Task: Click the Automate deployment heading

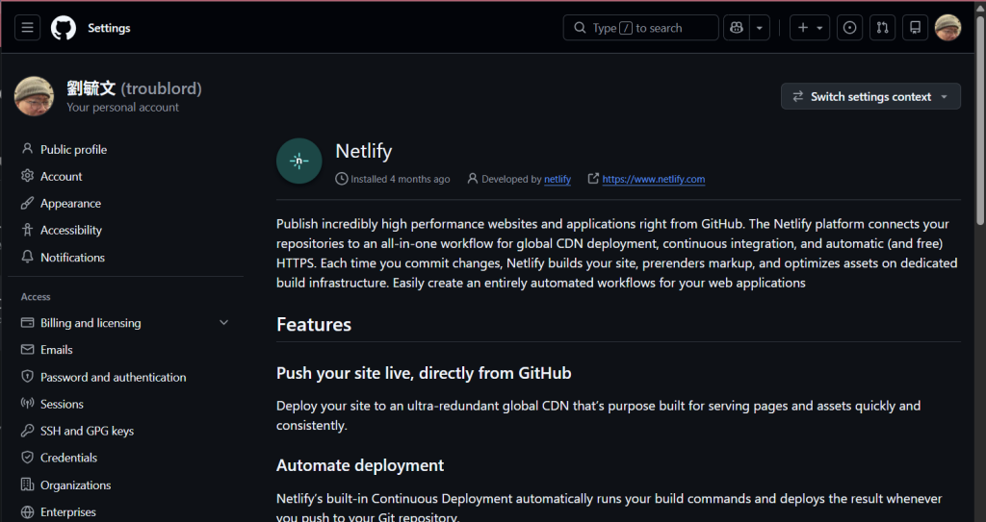Action: point(360,465)
